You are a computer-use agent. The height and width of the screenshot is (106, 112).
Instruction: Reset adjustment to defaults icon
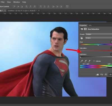(106, 74)
